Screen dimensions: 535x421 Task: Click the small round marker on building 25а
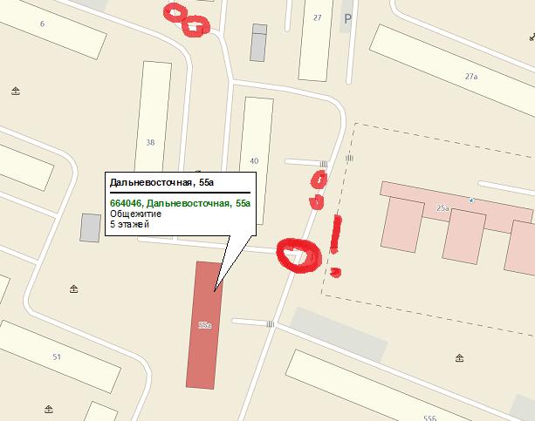click(x=471, y=200)
